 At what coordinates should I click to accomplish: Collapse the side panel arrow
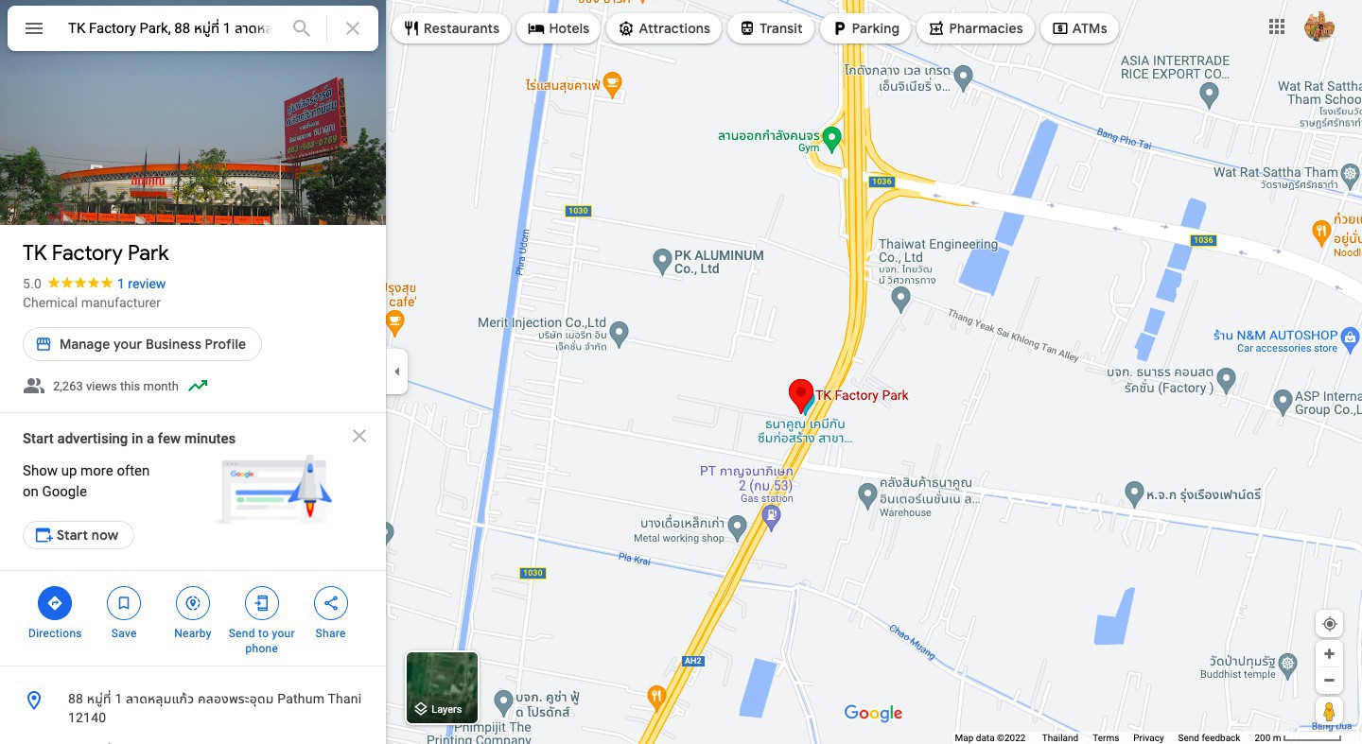(397, 372)
